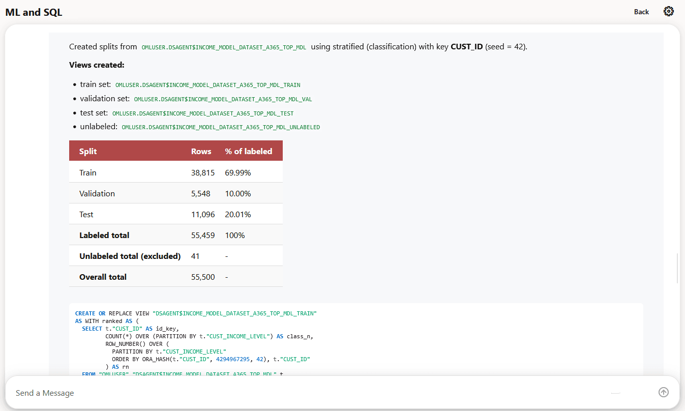Click the unlabeled view name ending _UNLABELED
The image size is (685, 411).
click(x=221, y=127)
